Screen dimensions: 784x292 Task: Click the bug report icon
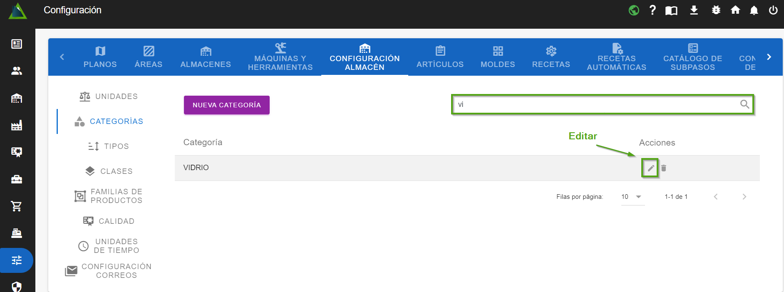716,10
